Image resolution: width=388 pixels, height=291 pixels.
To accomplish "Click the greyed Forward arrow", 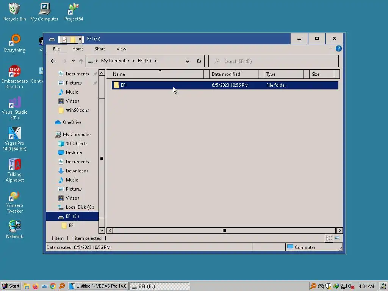I will [64, 61].
